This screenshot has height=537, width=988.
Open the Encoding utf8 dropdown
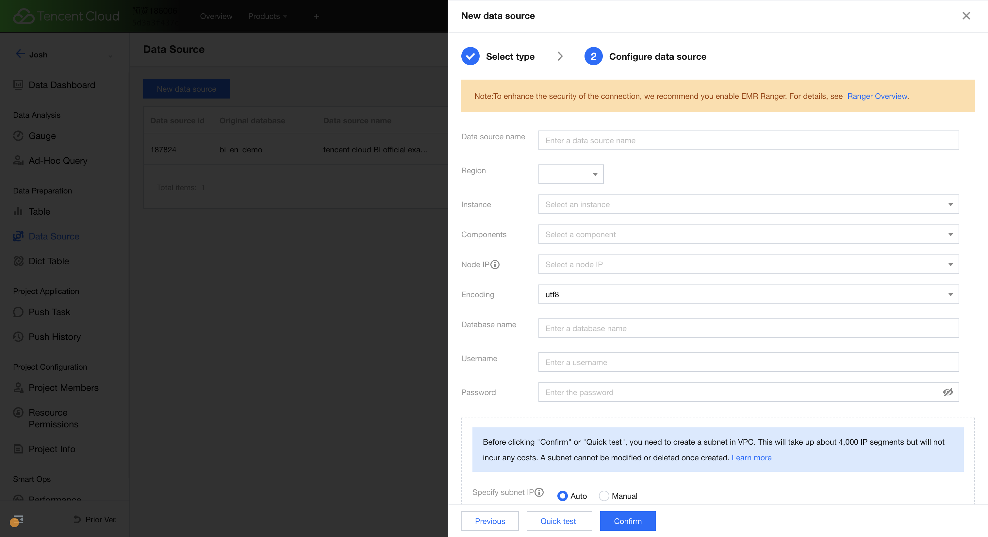748,295
